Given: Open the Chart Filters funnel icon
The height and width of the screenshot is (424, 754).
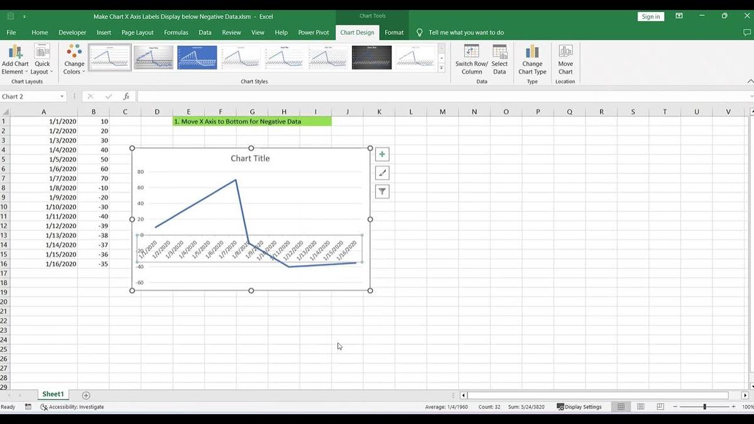Looking at the screenshot, I should point(382,192).
